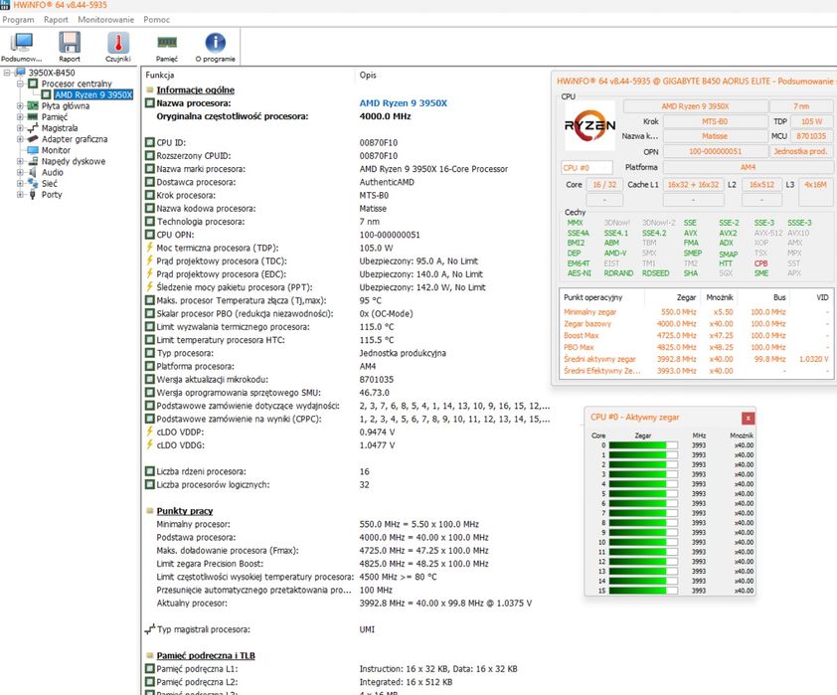Screen dimensions: 837x695
Task: Click the Audio speaker icon
Action: [x=33, y=172]
